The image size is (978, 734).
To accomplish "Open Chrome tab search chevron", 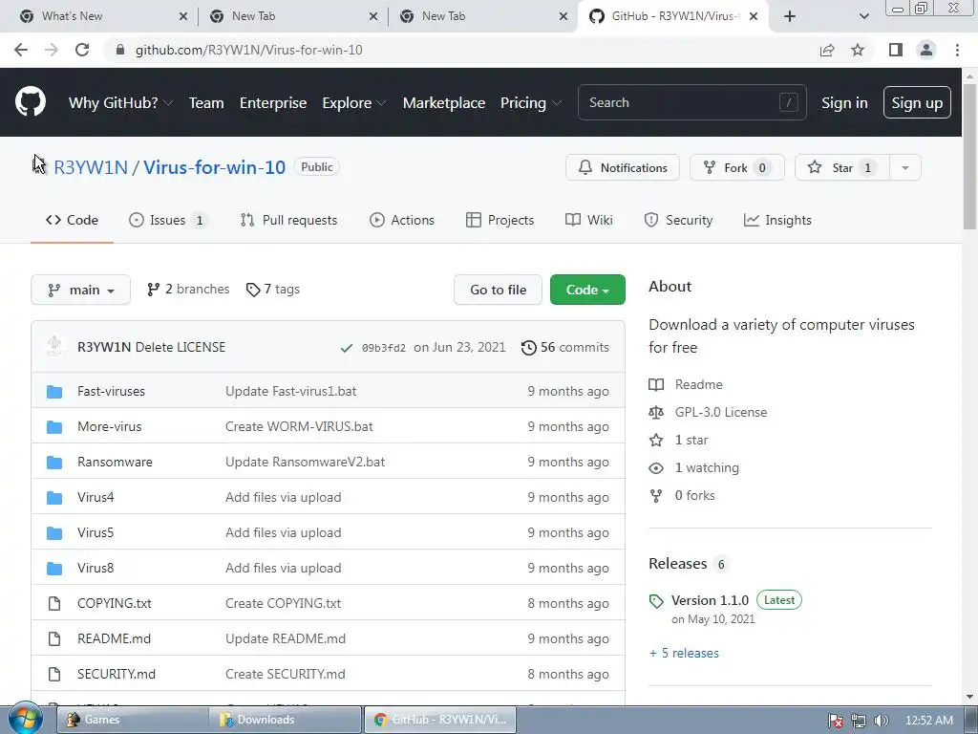I will coord(863,16).
